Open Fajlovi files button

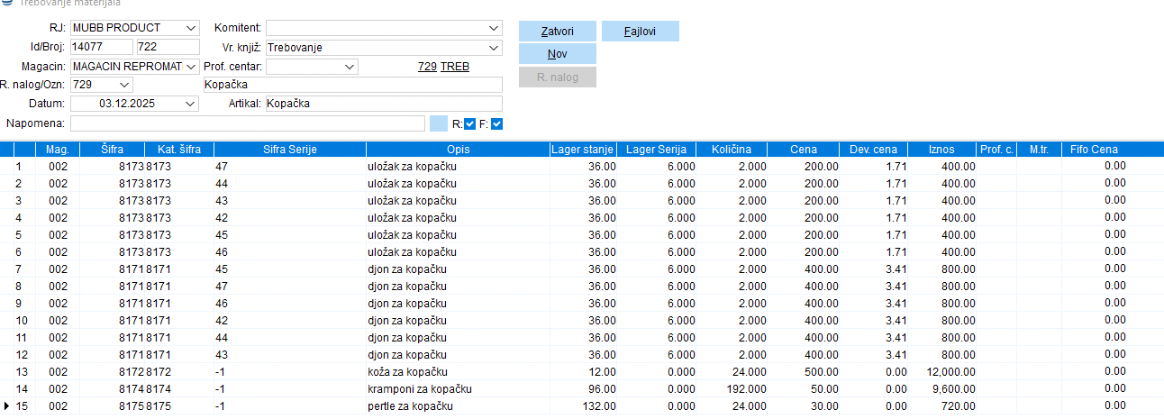pos(640,32)
